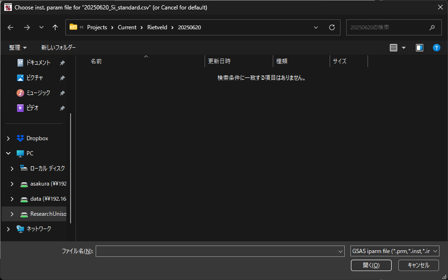
Task: Click the view layout icon
Action: pos(393,48)
